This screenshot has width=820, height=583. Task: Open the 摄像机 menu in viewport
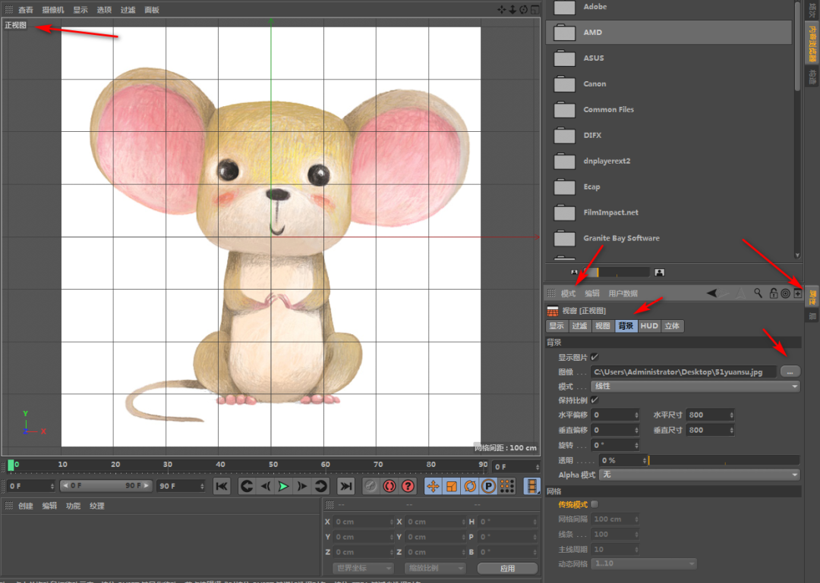[x=53, y=10]
